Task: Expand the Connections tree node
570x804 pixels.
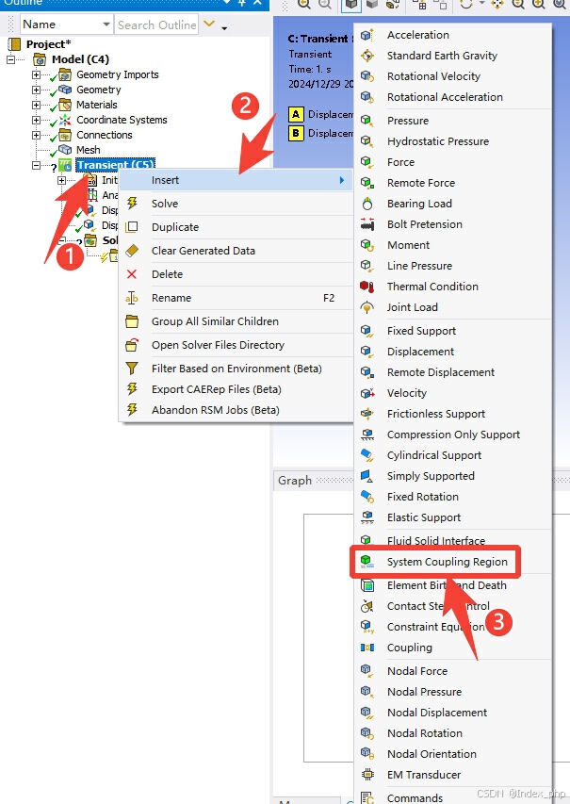Action: 36,136
